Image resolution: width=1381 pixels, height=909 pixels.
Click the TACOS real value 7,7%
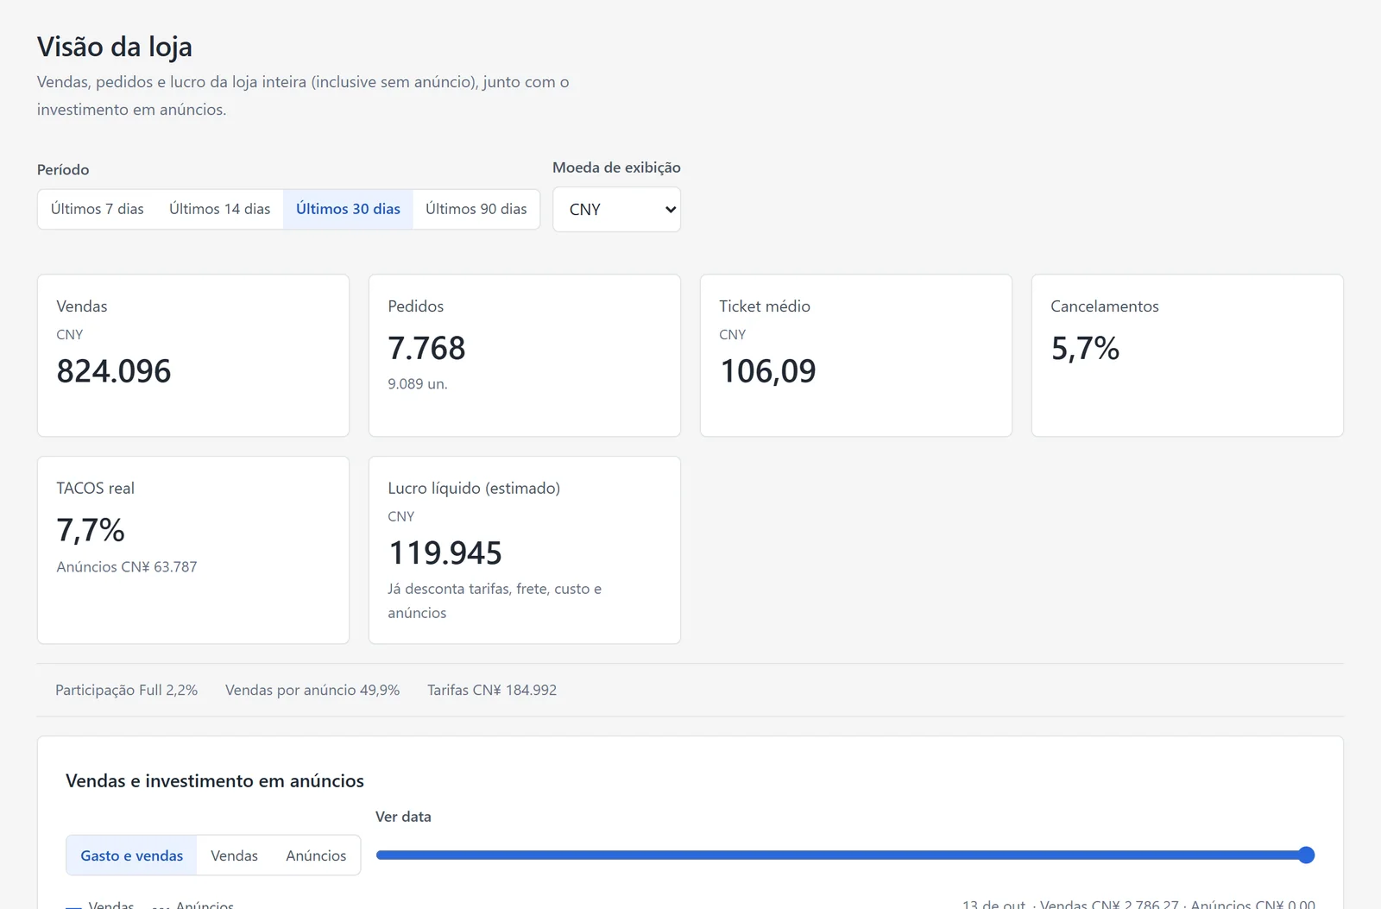point(91,530)
